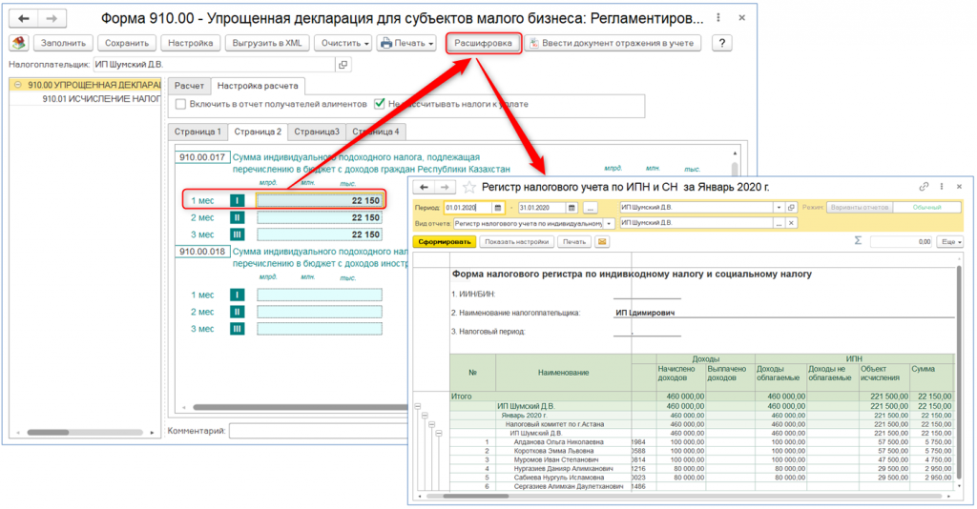Open three-dot menu of Регистр window

(x=942, y=187)
